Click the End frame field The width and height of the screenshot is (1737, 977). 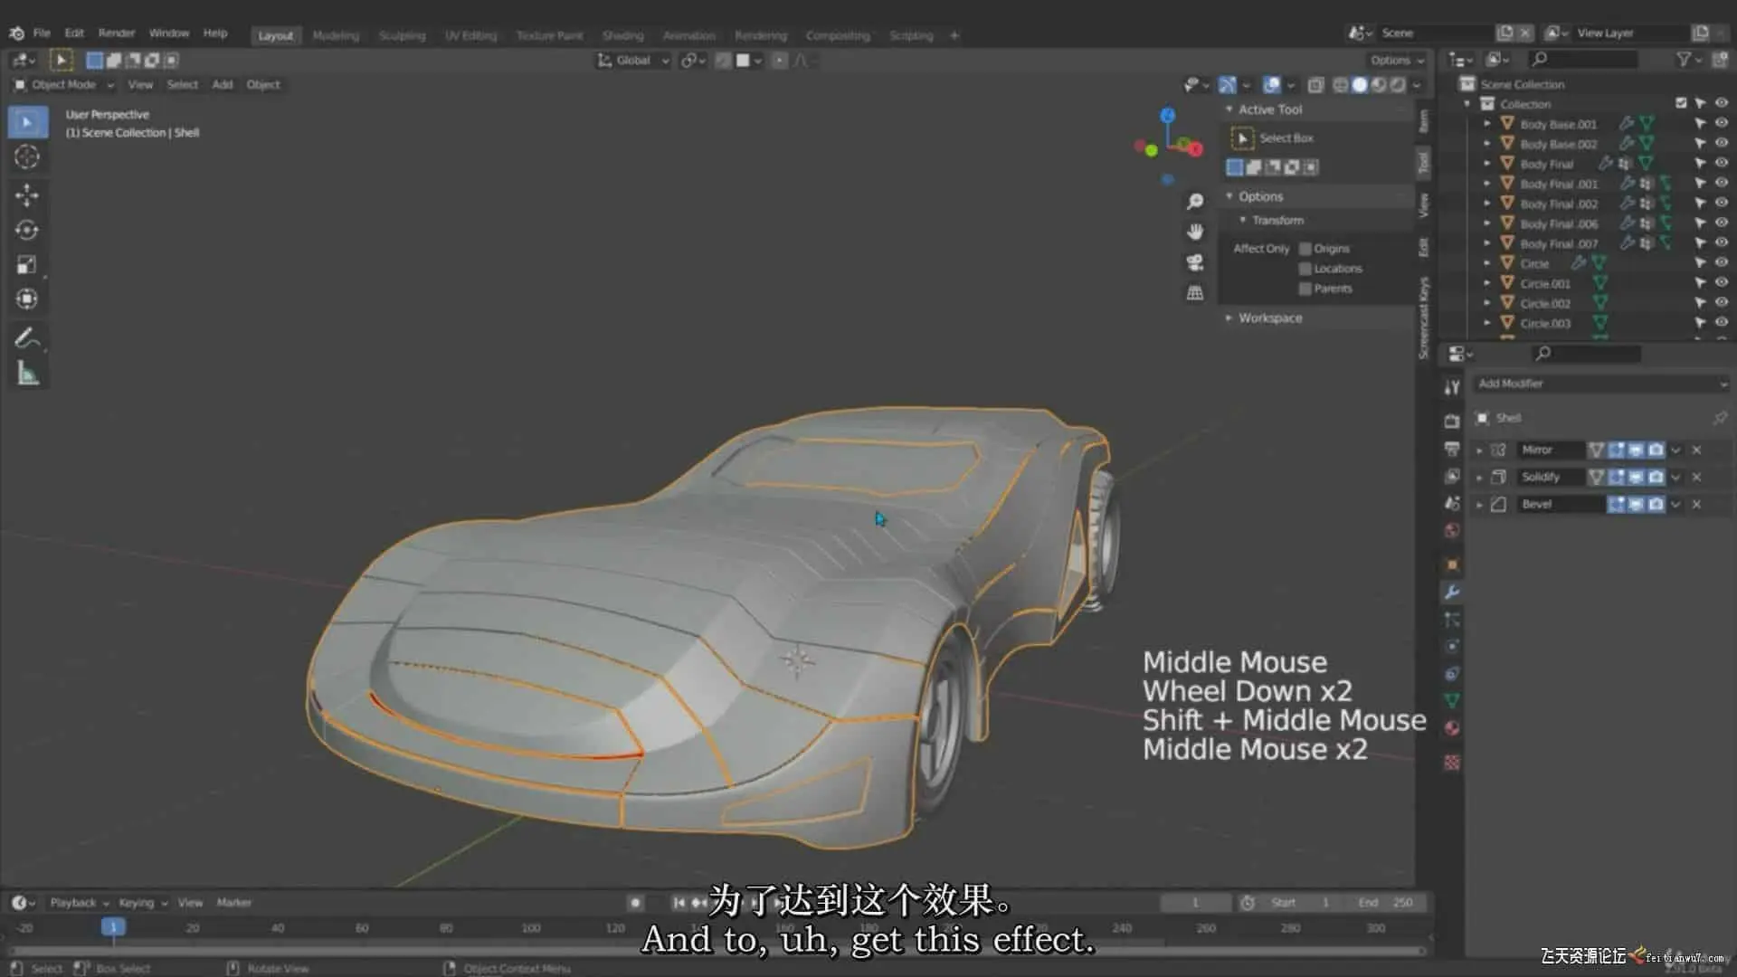1384,903
